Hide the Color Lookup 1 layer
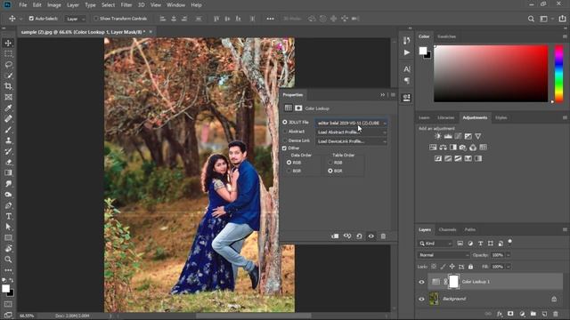Screen dimensions: 570x320 (x=421, y=282)
